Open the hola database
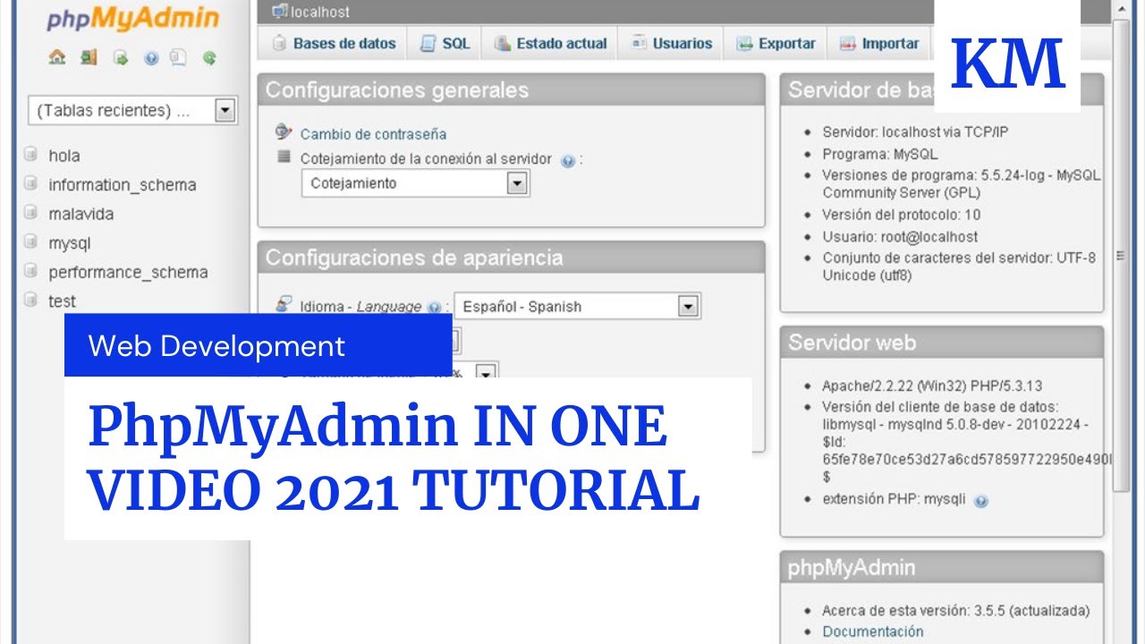The image size is (1145, 644). pyautogui.click(x=64, y=156)
